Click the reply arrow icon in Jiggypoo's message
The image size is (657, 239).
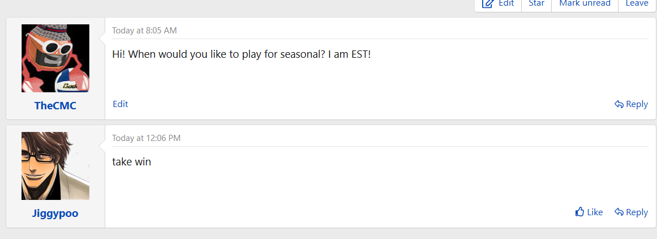tap(619, 212)
